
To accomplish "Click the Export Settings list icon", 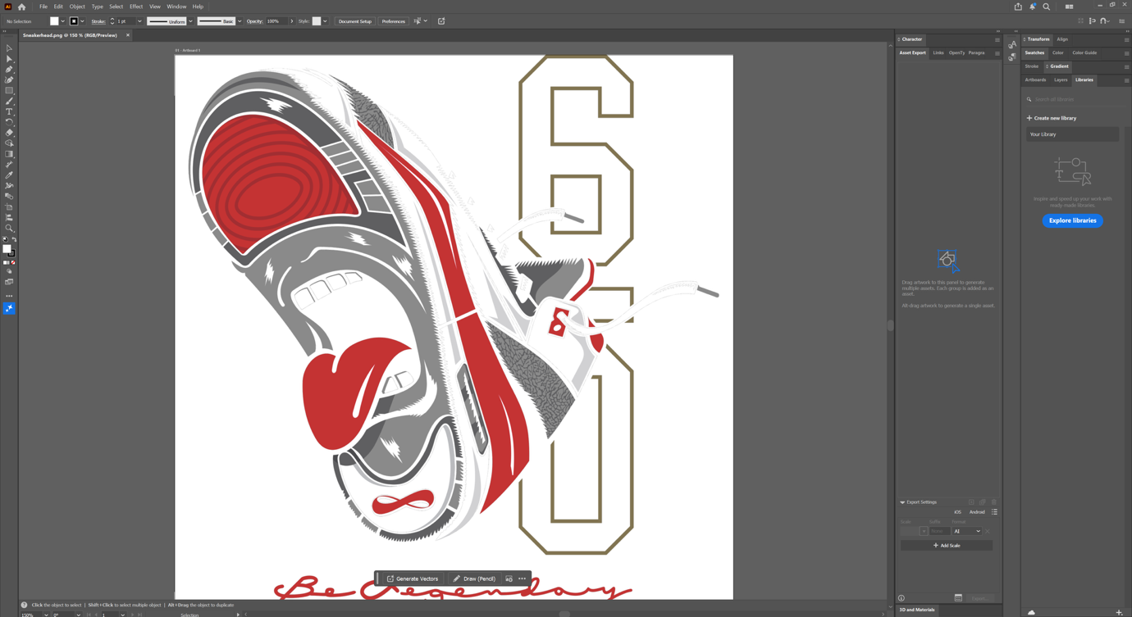I will (994, 512).
